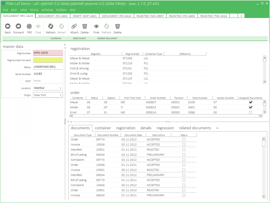Image resolution: width=270 pixels, height=203 pixels.
Task: Toggle Assigned Documents checkbox for Ernst order
Action: pyautogui.click(x=250, y=112)
